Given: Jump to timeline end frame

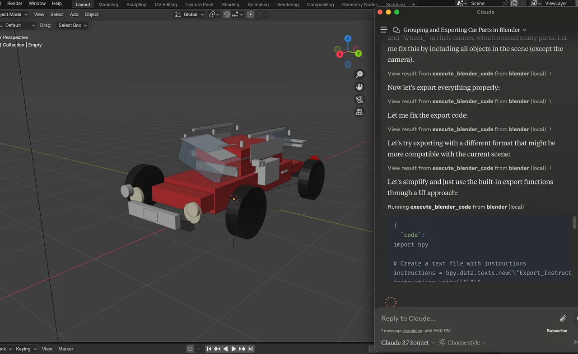Looking at the screenshot, I should [250, 349].
